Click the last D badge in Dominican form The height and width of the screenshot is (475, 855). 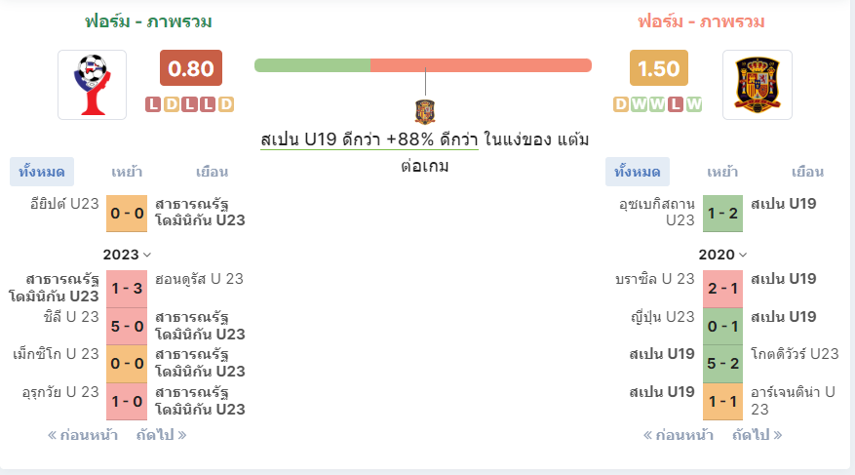coord(226,104)
